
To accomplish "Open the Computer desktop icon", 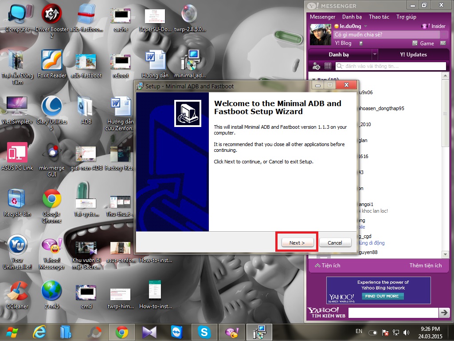I will pos(17,18).
